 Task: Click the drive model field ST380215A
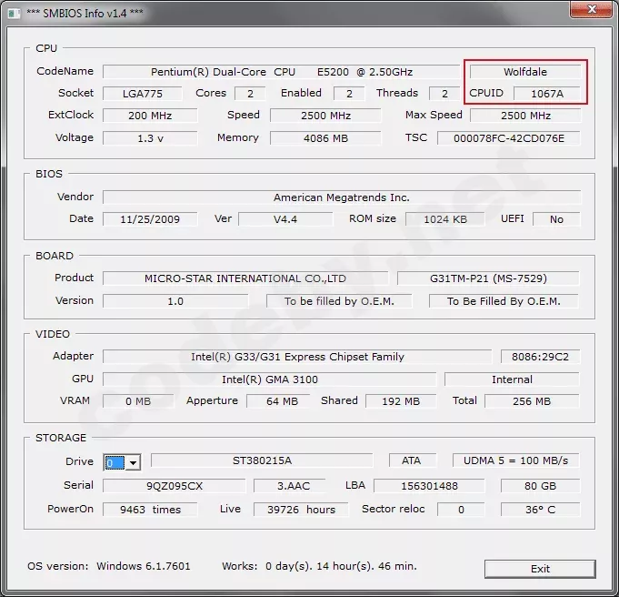pyautogui.click(x=261, y=461)
